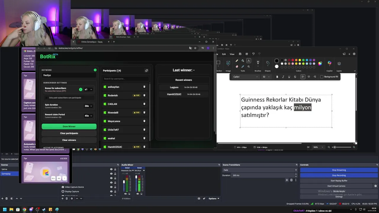Mute the Mic/Aux audio channel
The image size is (379, 213).
coord(138,194)
